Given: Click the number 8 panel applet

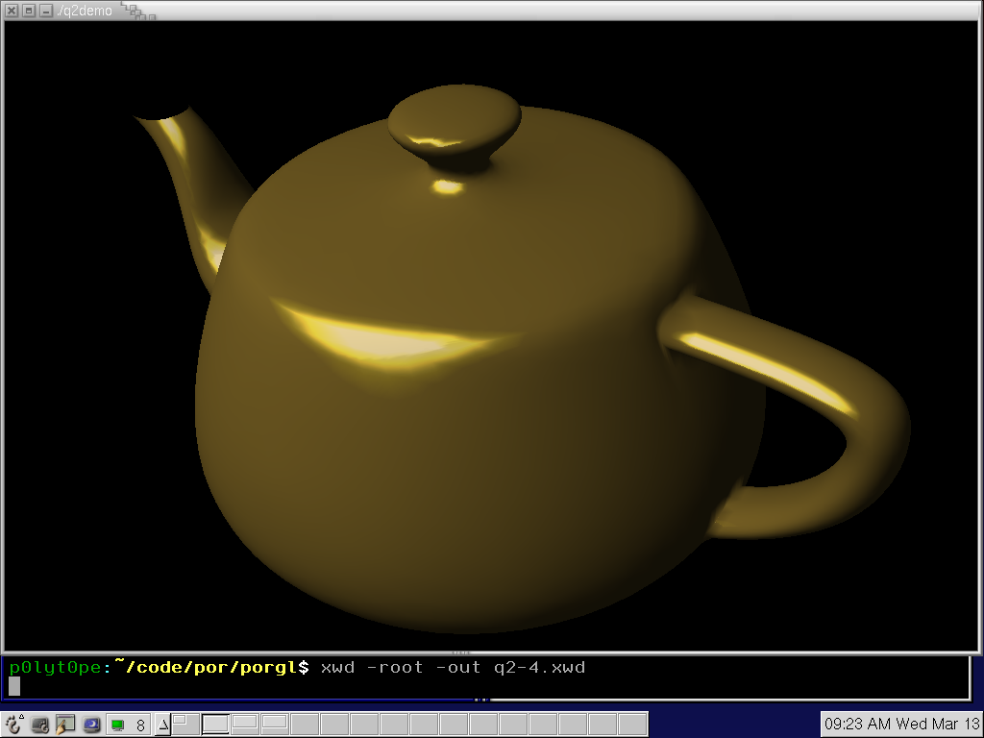Looking at the screenshot, I should pos(140,725).
